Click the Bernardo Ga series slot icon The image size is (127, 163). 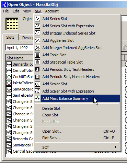[x=9, y=139]
